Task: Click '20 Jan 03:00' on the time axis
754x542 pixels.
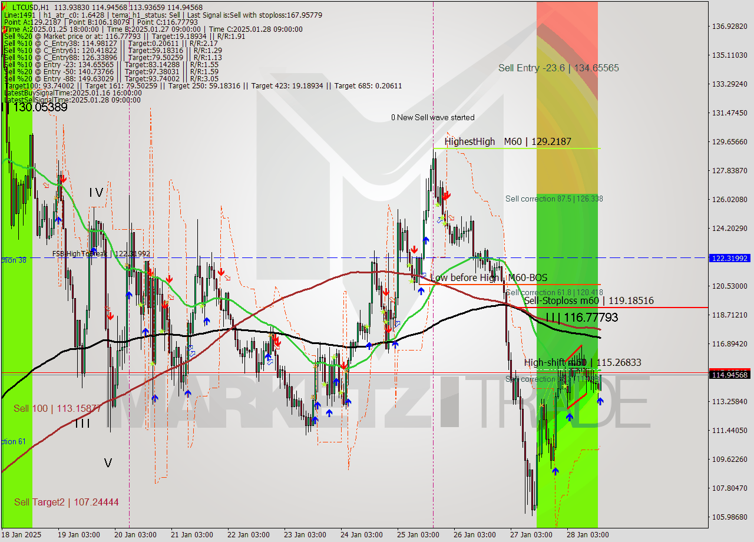Action: (135, 534)
